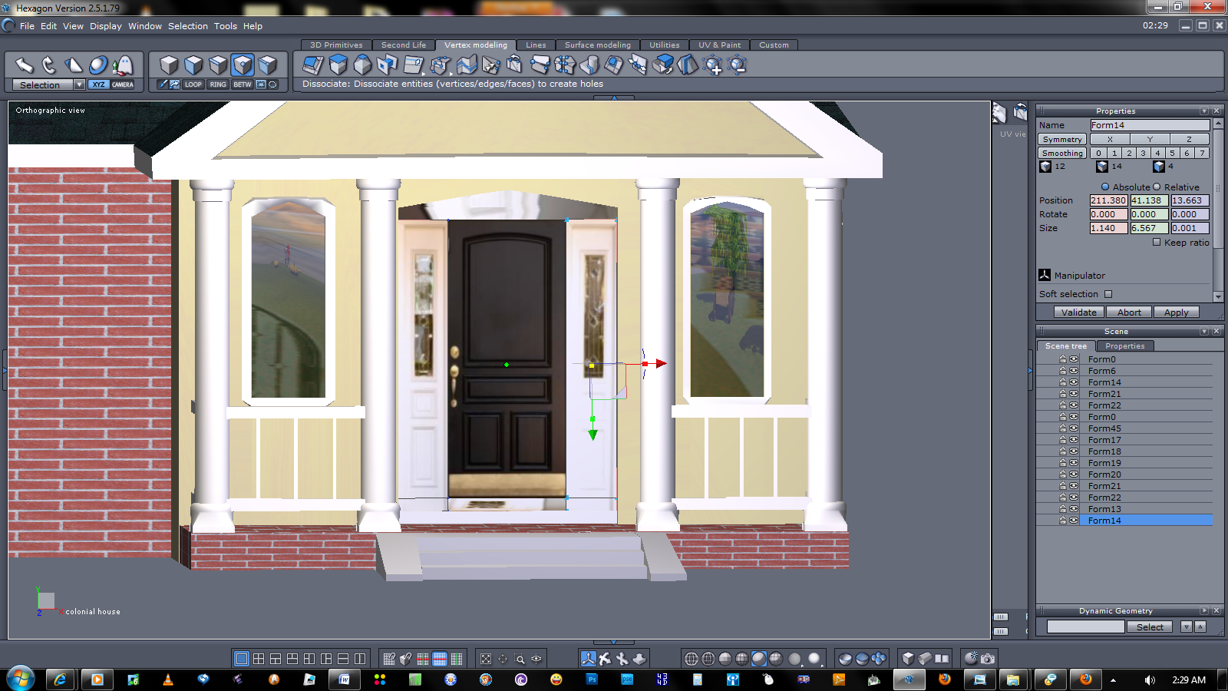1228x691 pixels.
Task: Set smoothing level to 3
Action: tap(1143, 153)
